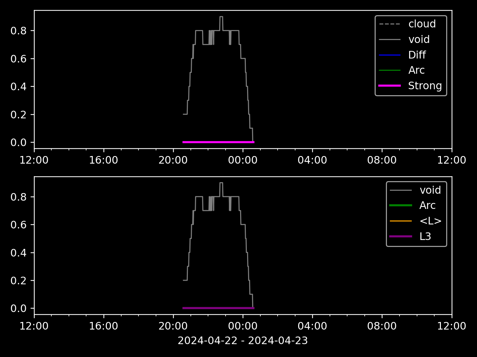Click the 'Arc' legend entry in top plot
477x357 pixels.
click(x=416, y=70)
